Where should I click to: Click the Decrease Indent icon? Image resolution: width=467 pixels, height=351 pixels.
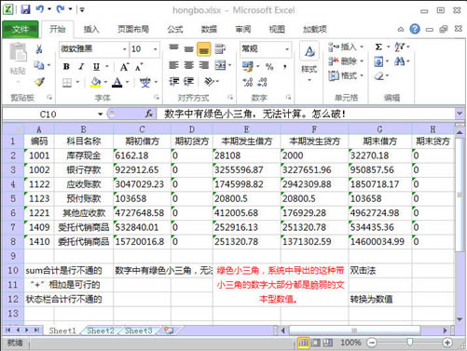pyautogui.click(x=174, y=82)
